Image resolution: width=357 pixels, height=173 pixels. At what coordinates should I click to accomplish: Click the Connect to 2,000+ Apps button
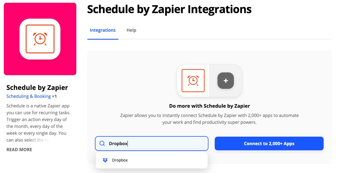click(x=269, y=143)
